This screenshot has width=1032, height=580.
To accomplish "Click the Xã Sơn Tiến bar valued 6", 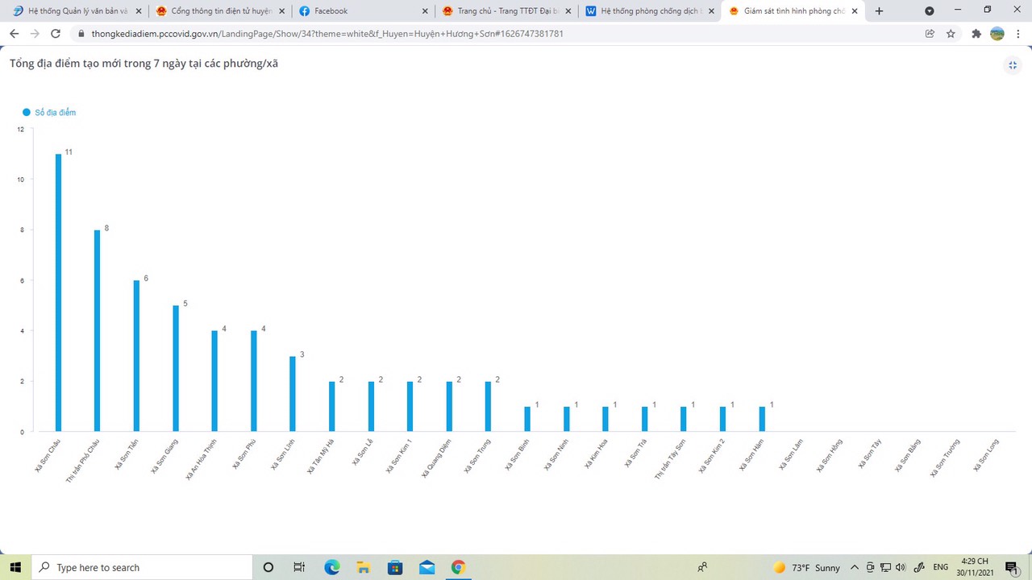I will tap(136, 356).
